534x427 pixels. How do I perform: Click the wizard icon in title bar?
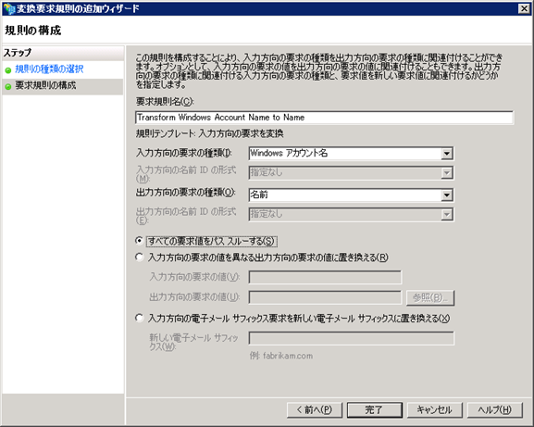click(9, 8)
